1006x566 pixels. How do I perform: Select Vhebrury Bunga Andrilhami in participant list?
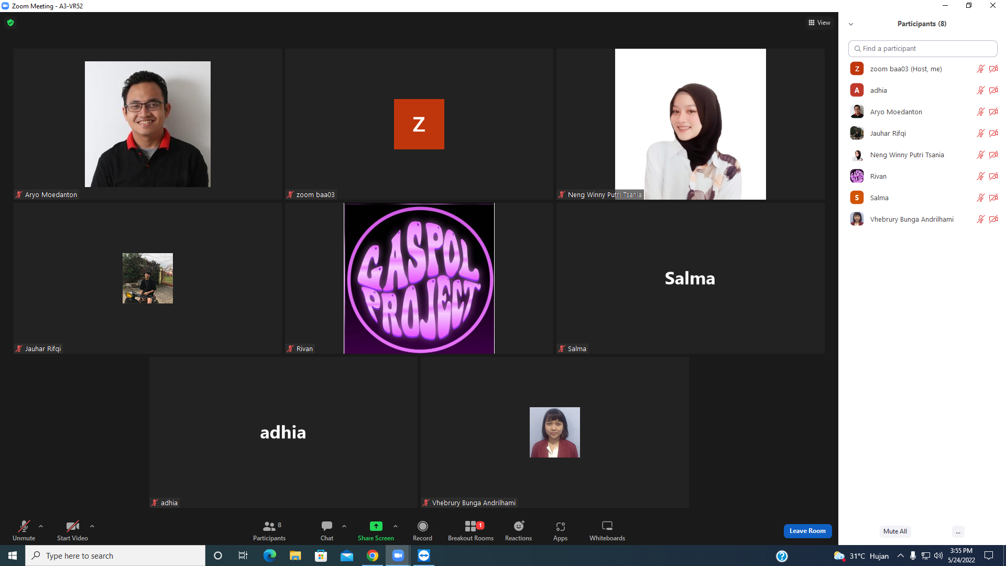pyautogui.click(x=923, y=219)
